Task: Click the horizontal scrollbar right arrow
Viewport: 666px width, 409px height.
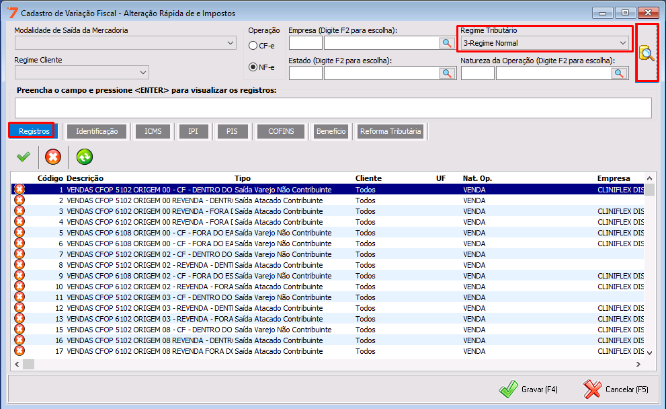Action: pyautogui.click(x=638, y=364)
